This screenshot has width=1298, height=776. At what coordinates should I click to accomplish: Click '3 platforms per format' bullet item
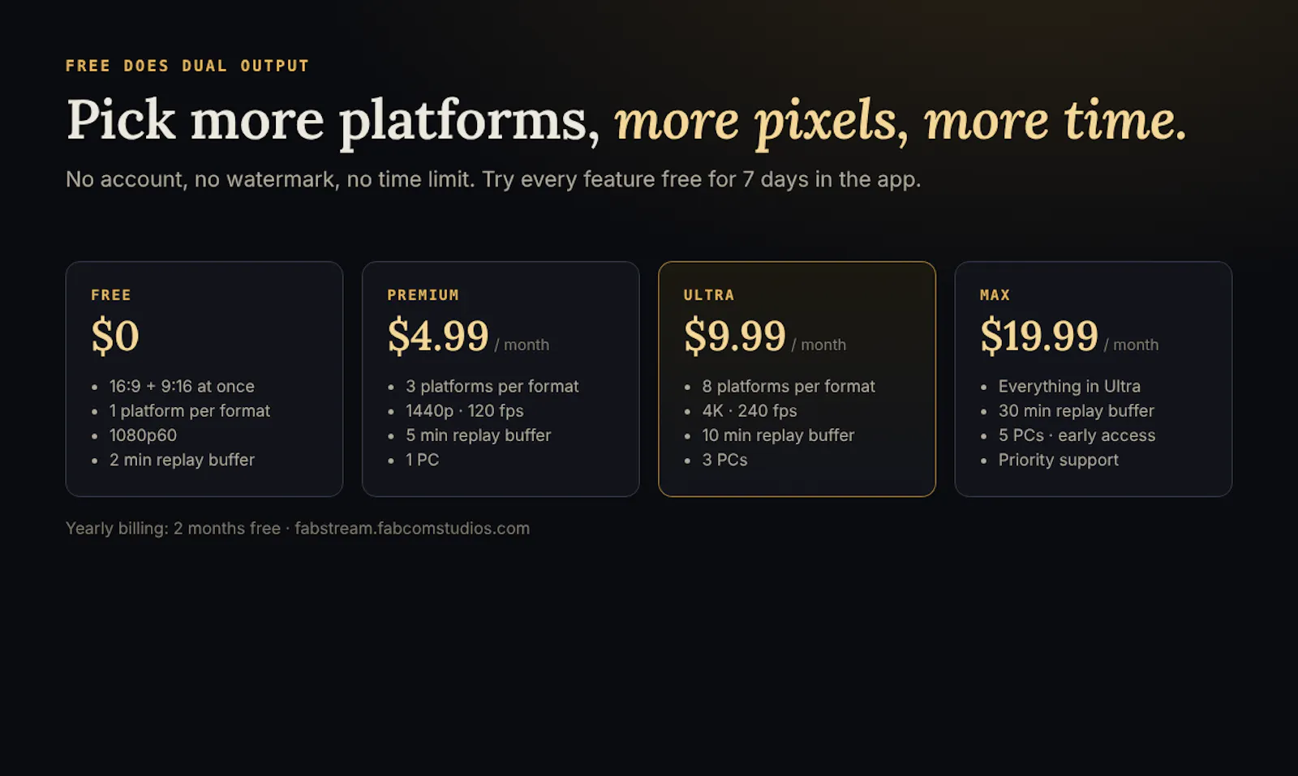(492, 386)
